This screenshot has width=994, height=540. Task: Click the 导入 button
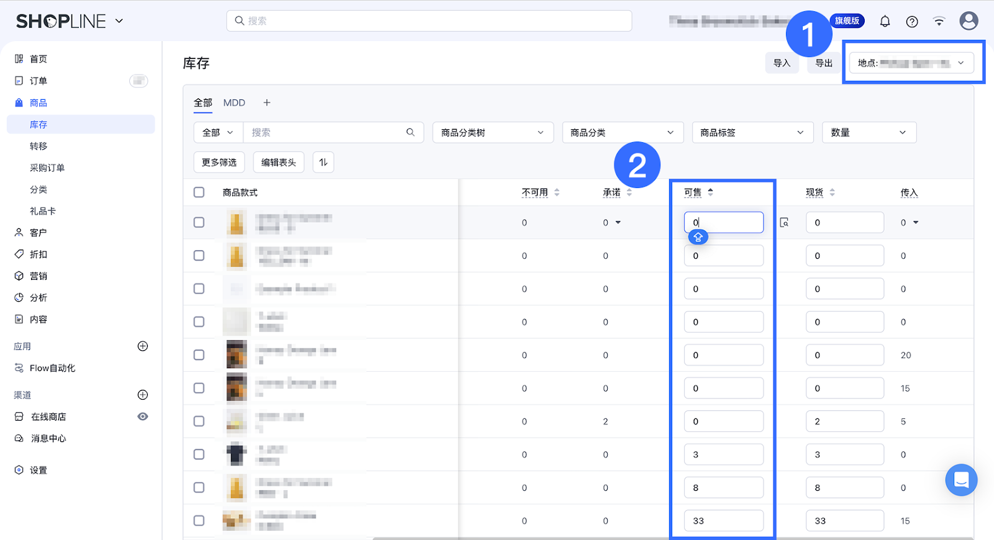coord(782,63)
